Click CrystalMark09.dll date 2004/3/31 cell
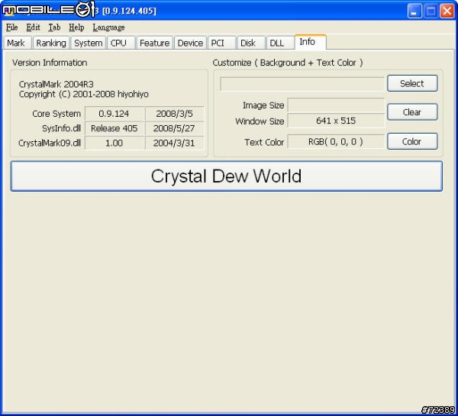Screen dimensions: 458x416 tap(174, 143)
